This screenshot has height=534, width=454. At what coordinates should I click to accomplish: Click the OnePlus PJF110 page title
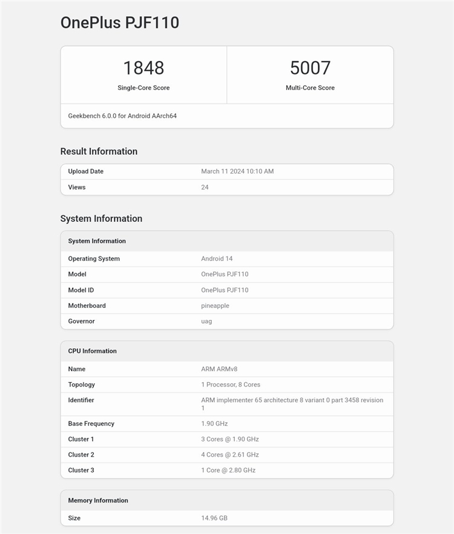point(120,23)
